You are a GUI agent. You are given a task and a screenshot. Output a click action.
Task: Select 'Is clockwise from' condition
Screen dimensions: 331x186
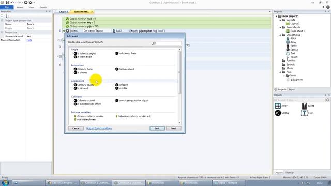125,53
